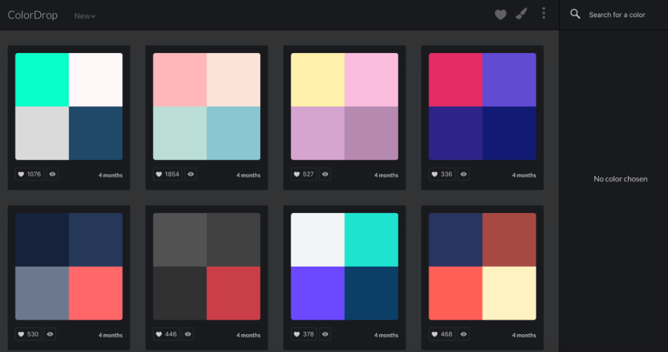Viewport: 668px width, 352px height.
Task: Open favorites with the top heart icon
Action: (x=500, y=15)
